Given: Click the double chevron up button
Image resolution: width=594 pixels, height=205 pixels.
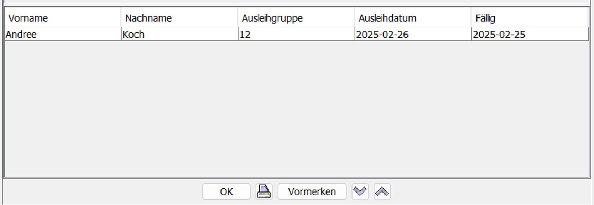Looking at the screenshot, I should (x=382, y=191).
